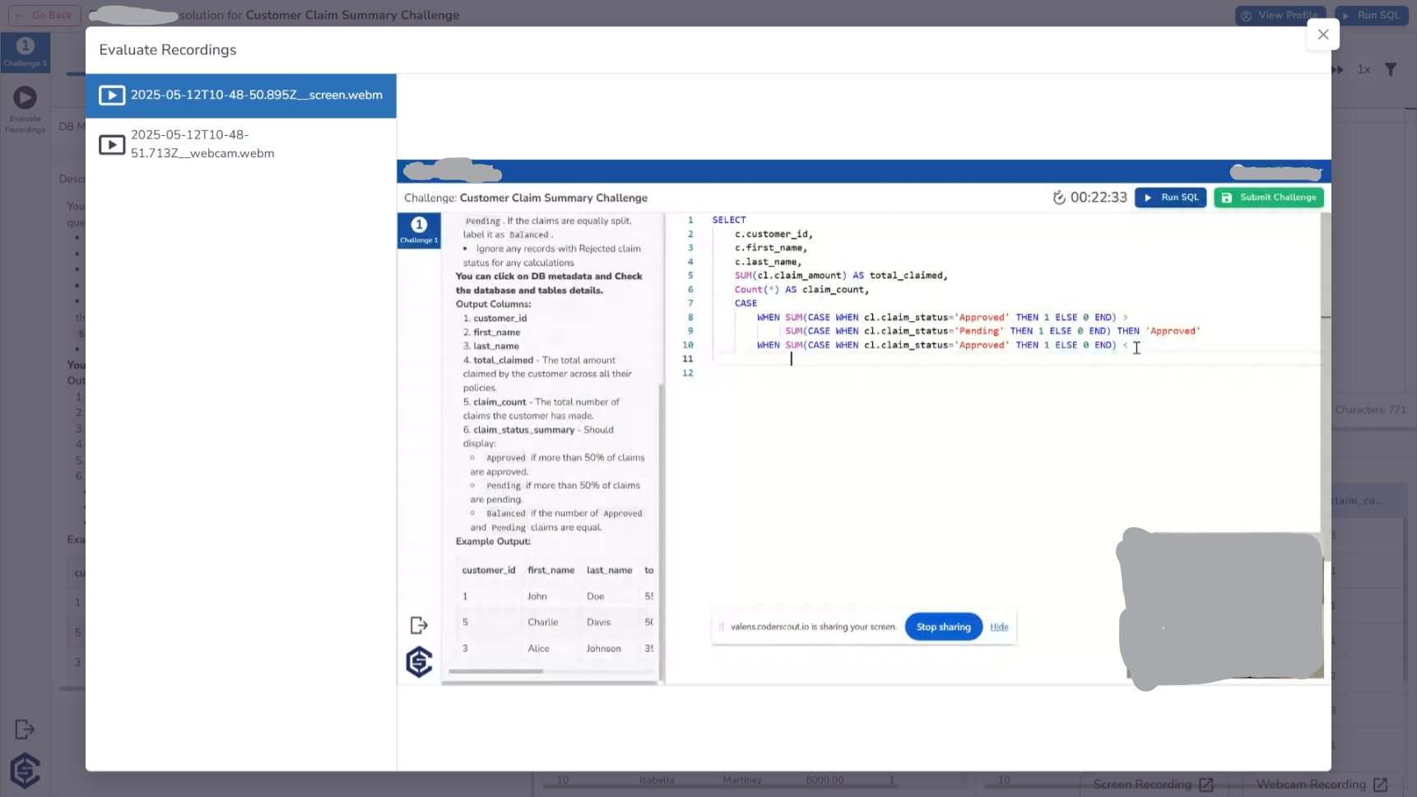Click the exit icon in the video's challenge panel
This screenshot has height=797, width=1417.
pyautogui.click(x=419, y=625)
